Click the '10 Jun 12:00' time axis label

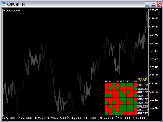coord(107,118)
